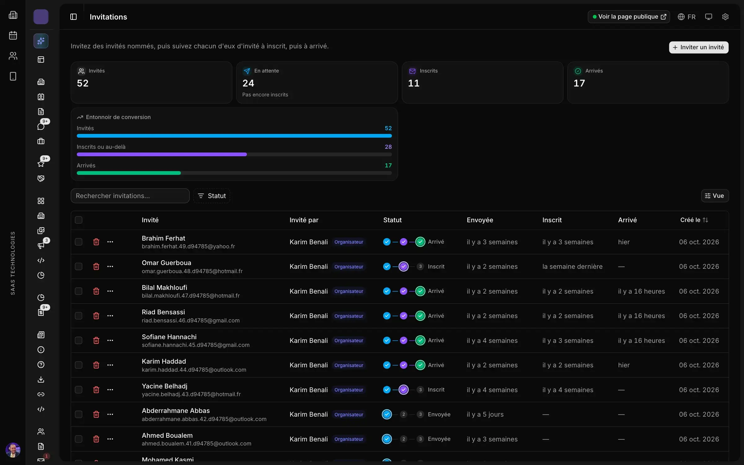This screenshot has height=465, width=744.
Task: Click Inviter un invité button
Action: [x=699, y=47]
